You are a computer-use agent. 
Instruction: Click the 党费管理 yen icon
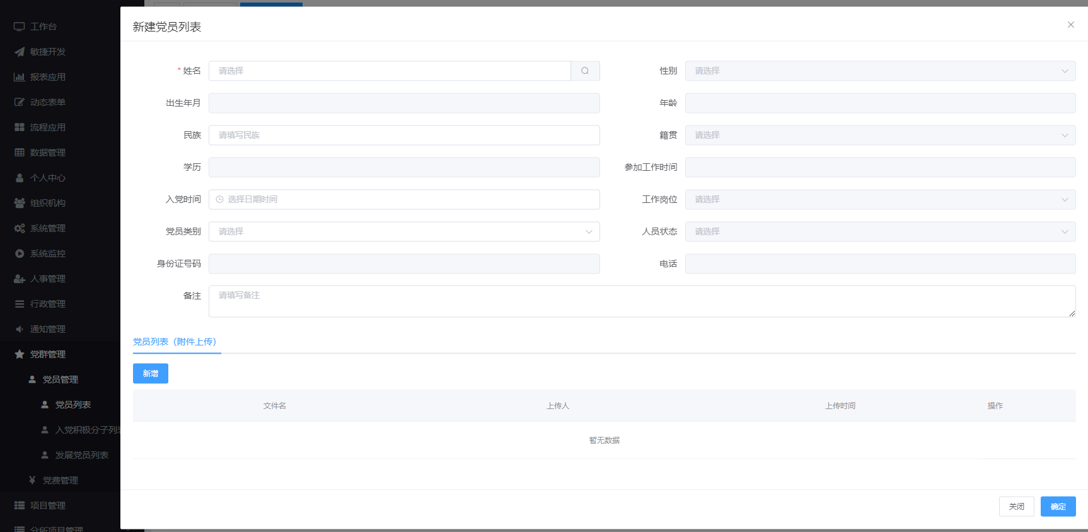click(x=32, y=480)
